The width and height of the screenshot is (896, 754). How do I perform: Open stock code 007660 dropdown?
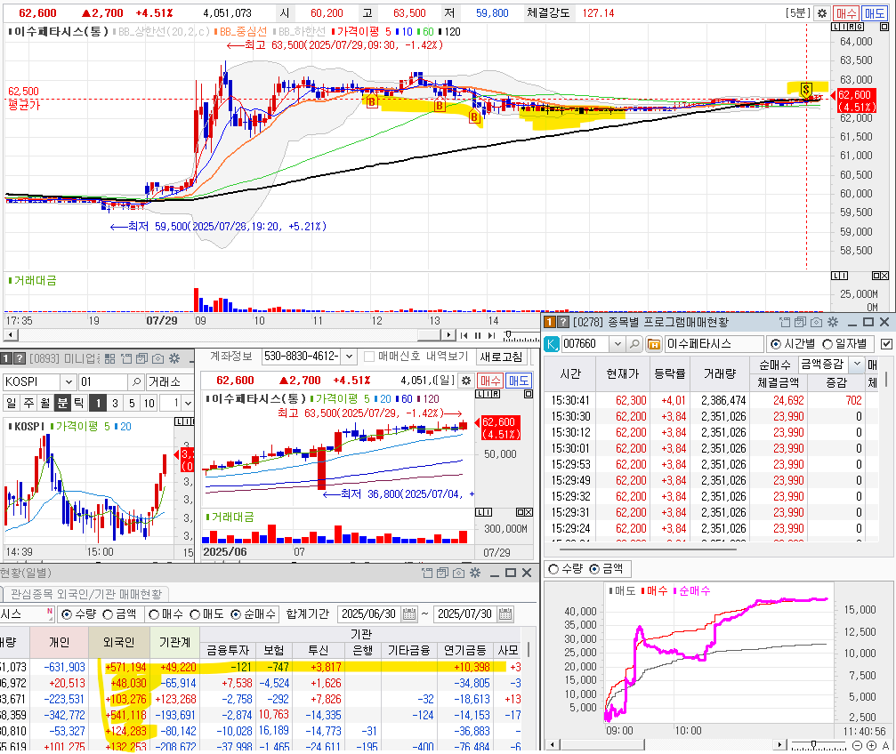pyautogui.click(x=618, y=344)
